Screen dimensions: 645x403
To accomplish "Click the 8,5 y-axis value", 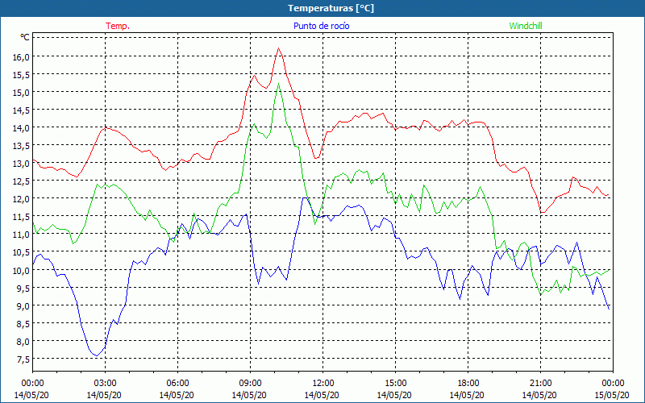I will pyautogui.click(x=23, y=324).
